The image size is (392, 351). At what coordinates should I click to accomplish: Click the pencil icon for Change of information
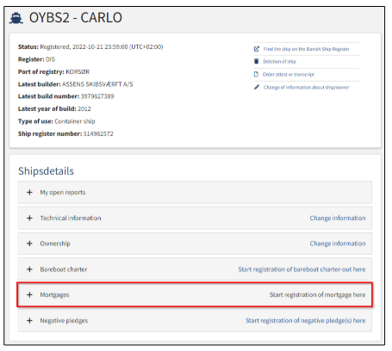[257, 87]
